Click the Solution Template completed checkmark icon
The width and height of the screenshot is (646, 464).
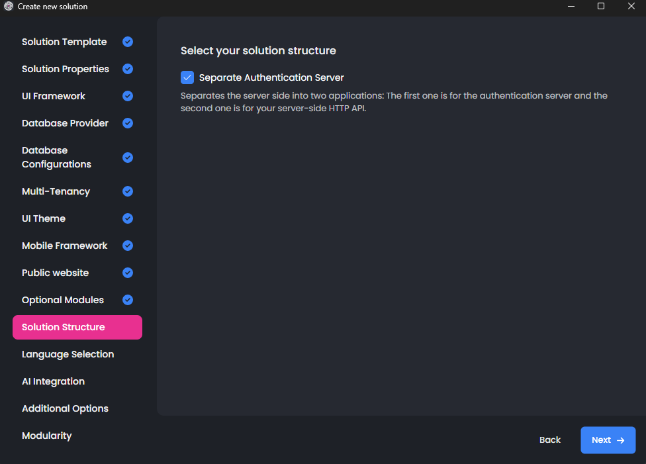coord(128,42)
